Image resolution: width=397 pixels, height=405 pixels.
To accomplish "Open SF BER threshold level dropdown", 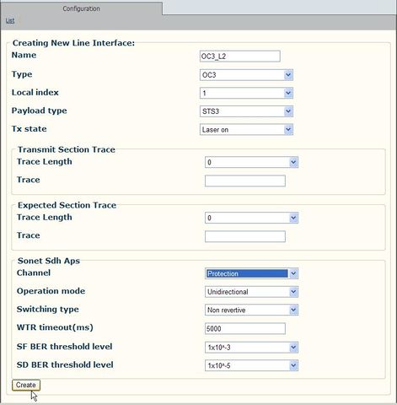I will tap(251, 348).
